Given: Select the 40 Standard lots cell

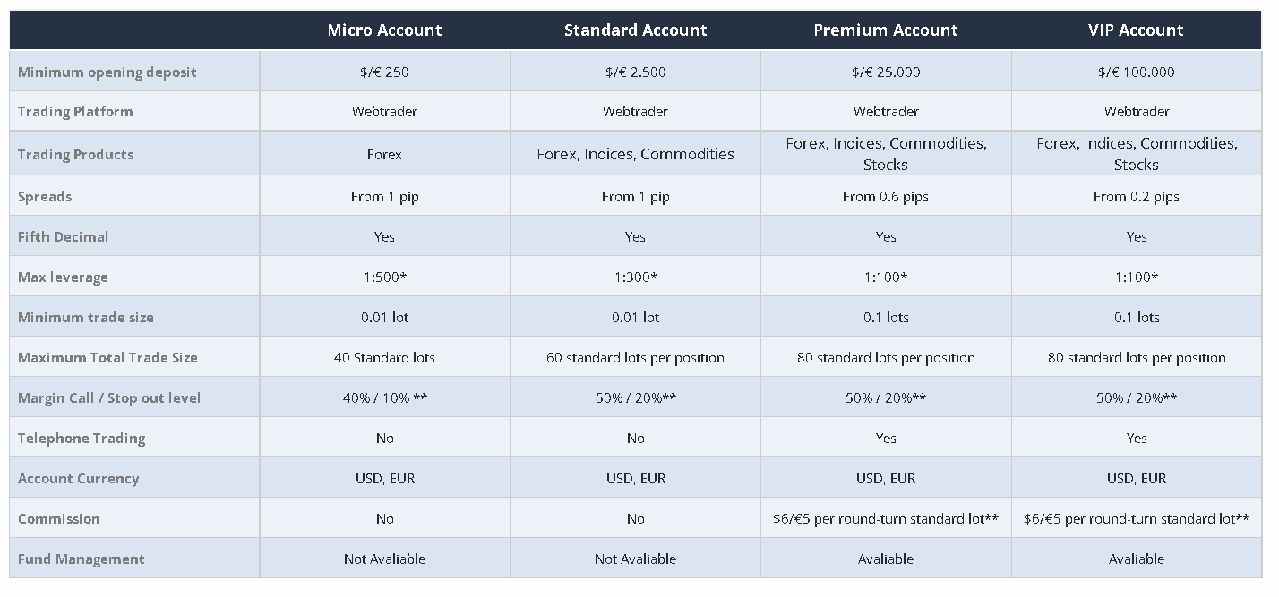Looking at the screenshot, I should tap(384, 357).
